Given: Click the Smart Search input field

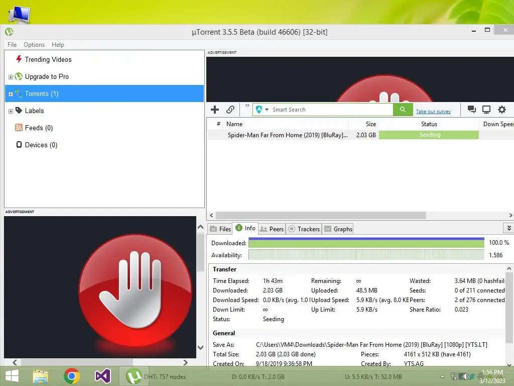Looking at the screenshot, I should point(332,110).
